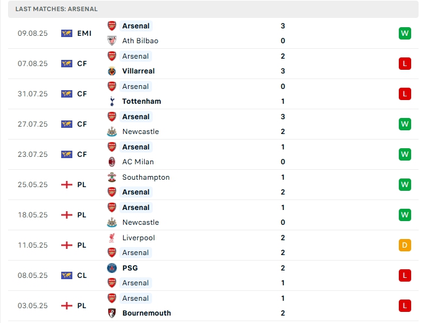426x323 pixels.
Task: Open the Villarreal team name link
Action: tap(138, 71)
